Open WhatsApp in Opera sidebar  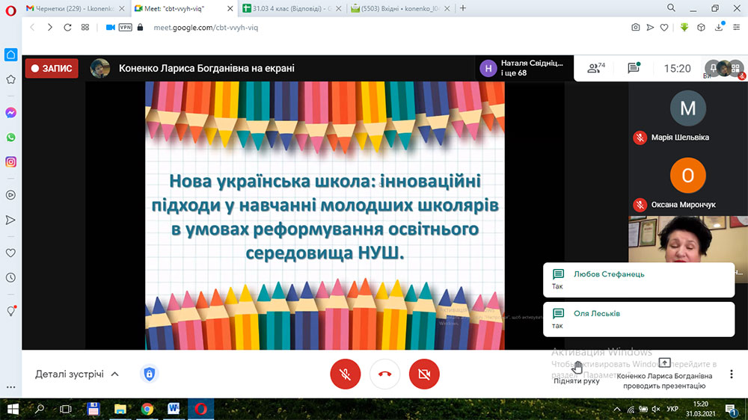click(10, 138)
